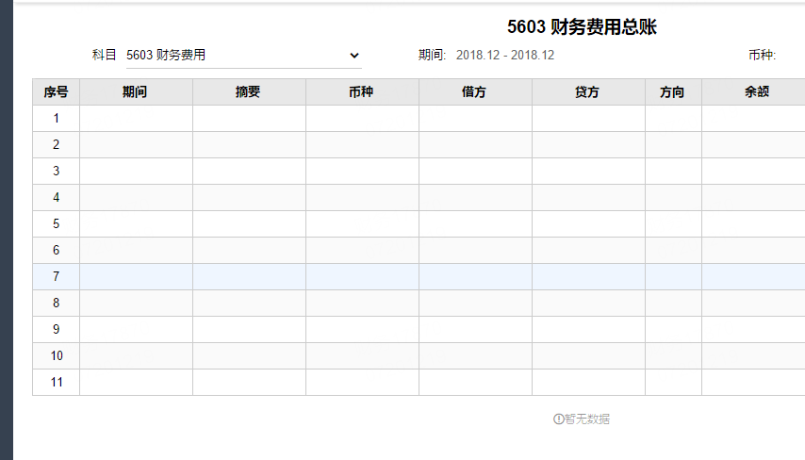Screen dimensions: 805x460
Task: Select row number 11
Action: pos(56,382)
